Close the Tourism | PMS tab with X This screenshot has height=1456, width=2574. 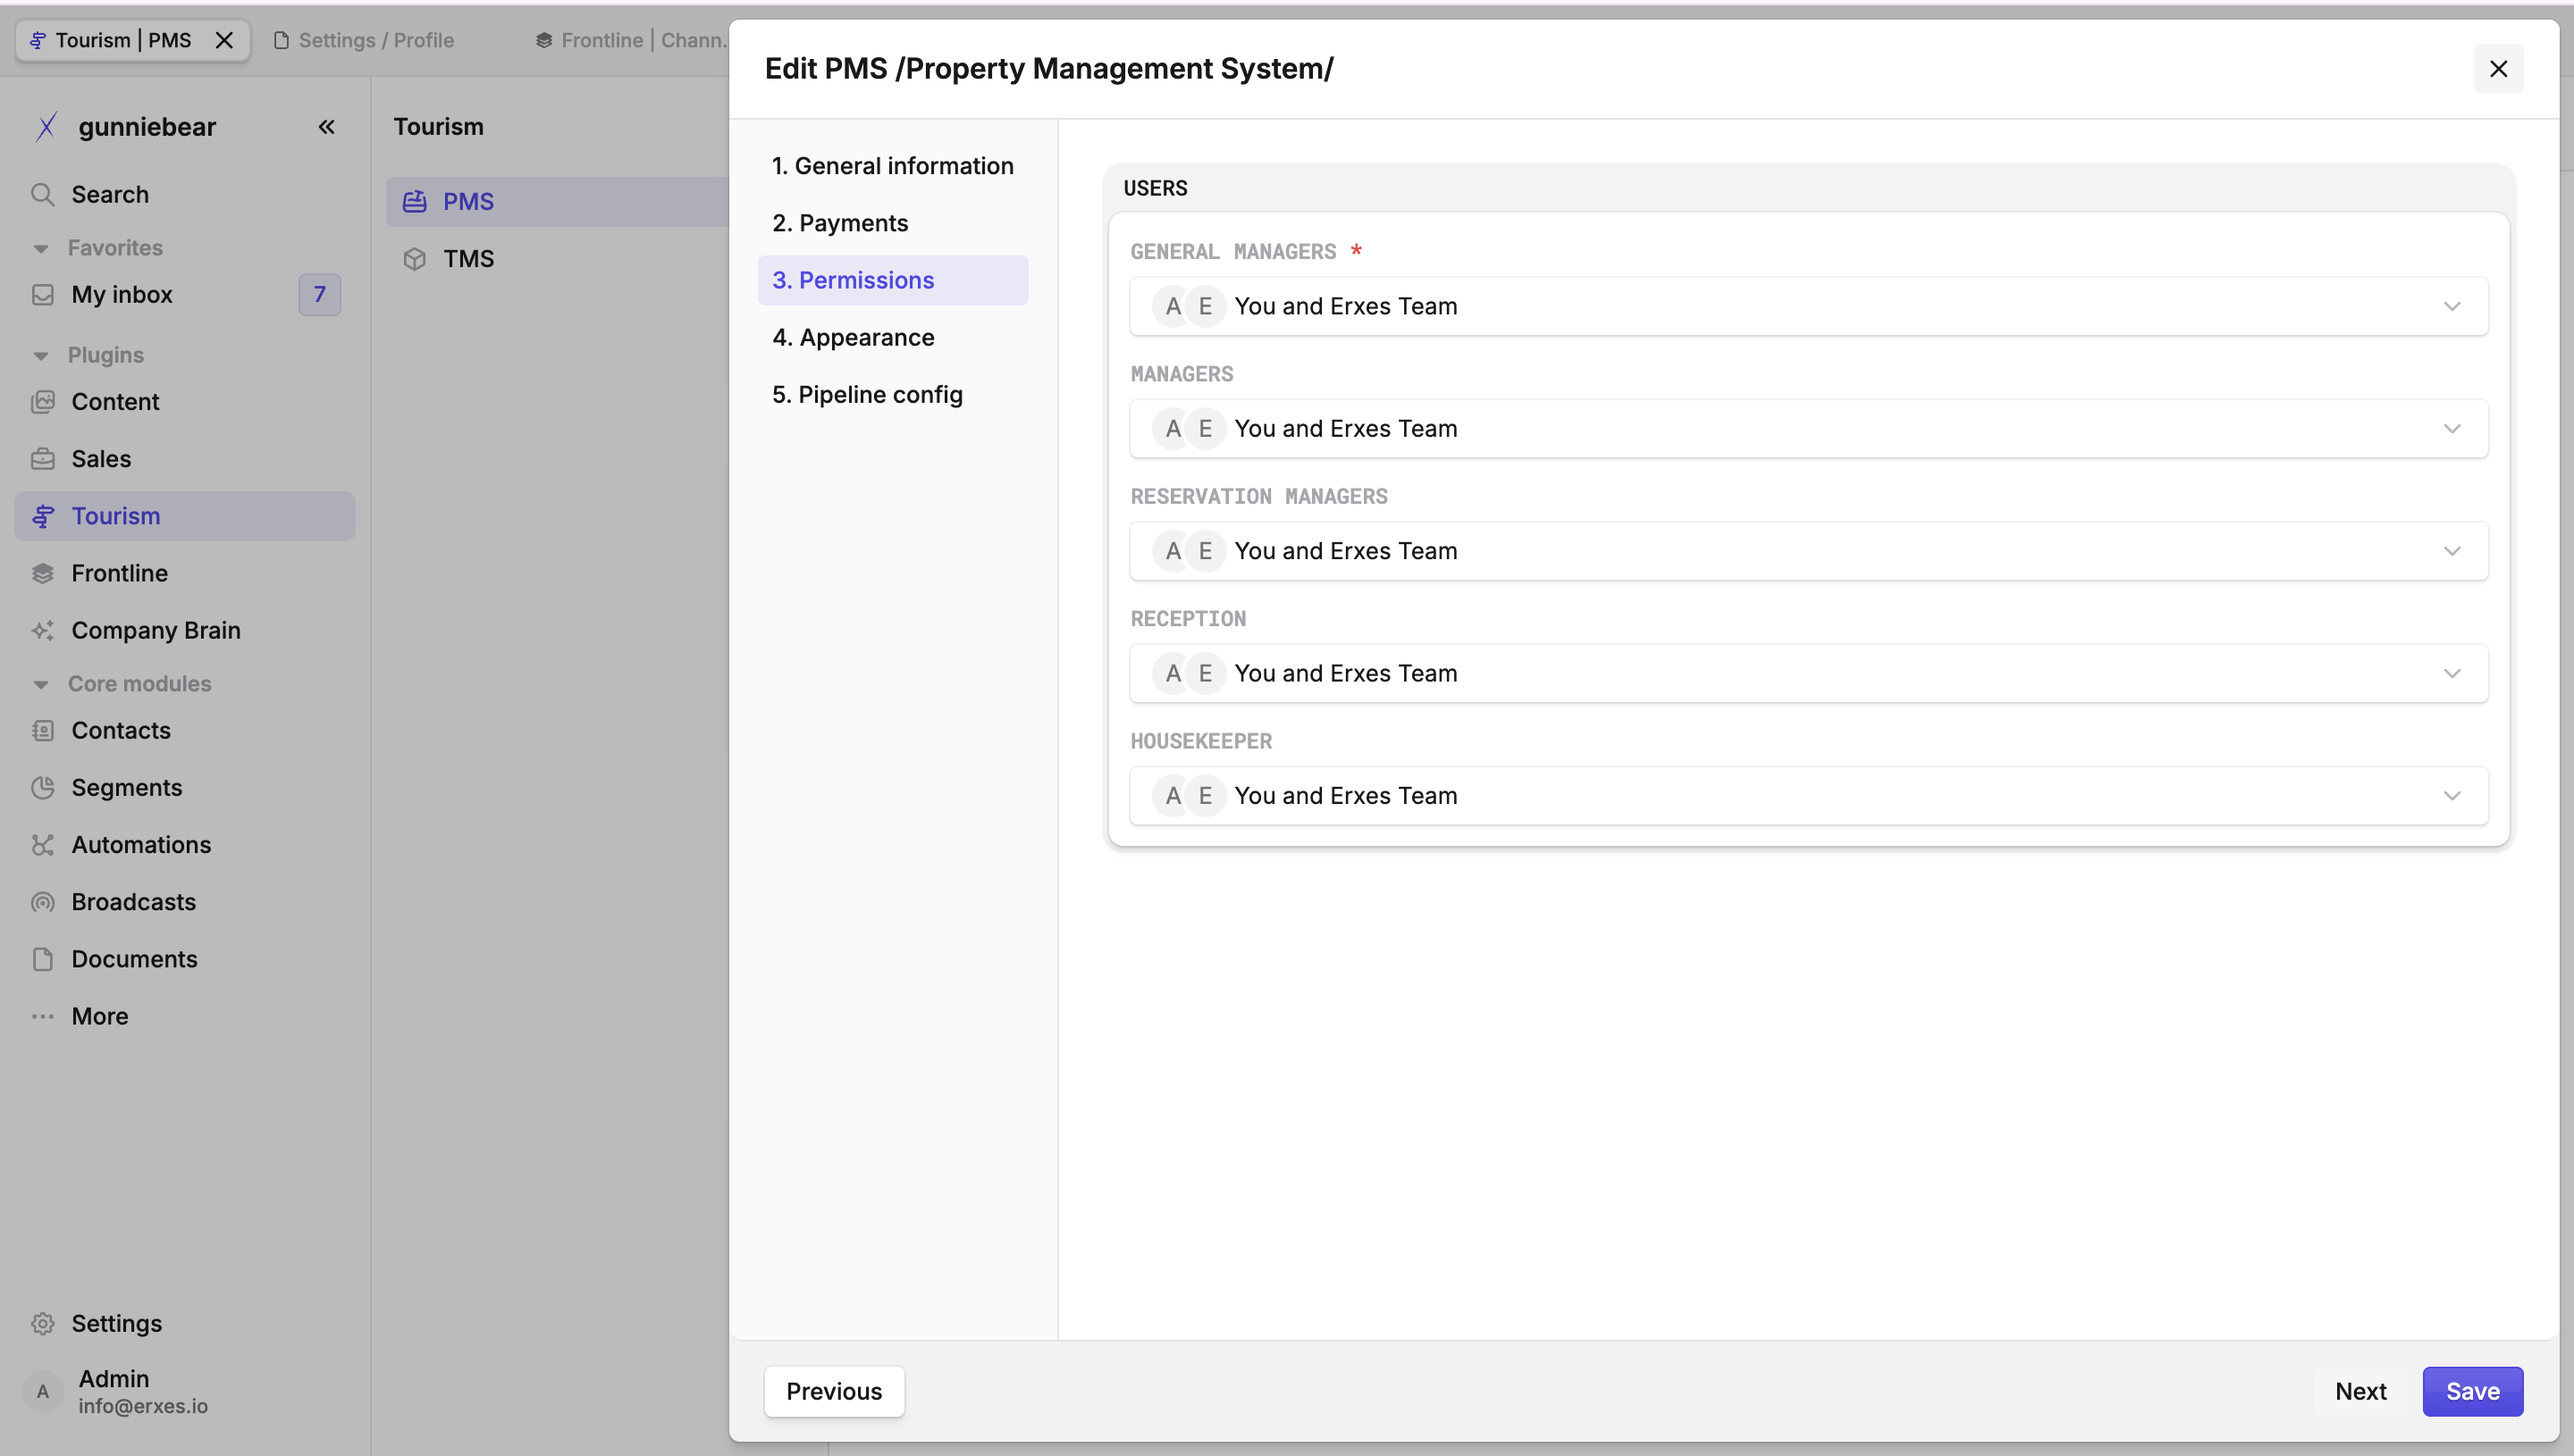[x=224, y=40]
